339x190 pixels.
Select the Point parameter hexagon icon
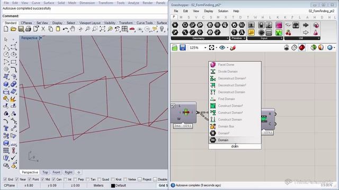coord(175,25)
